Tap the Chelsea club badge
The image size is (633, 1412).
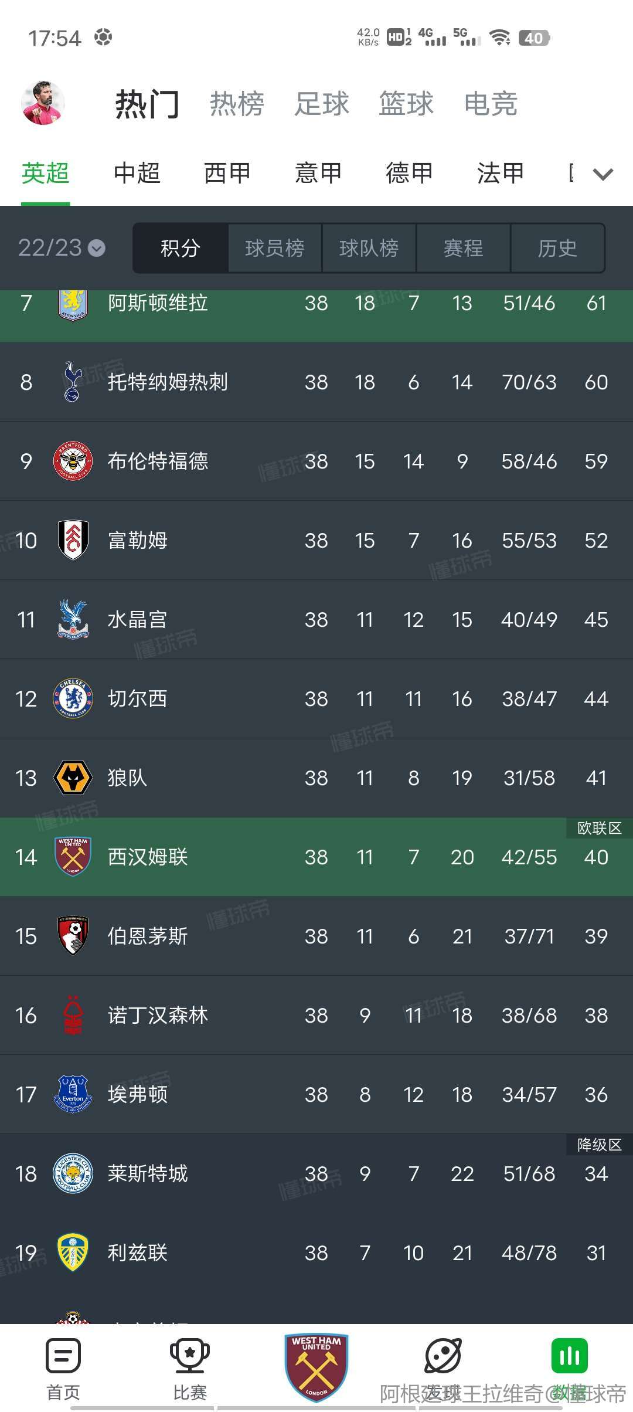(x=73, y=698)
